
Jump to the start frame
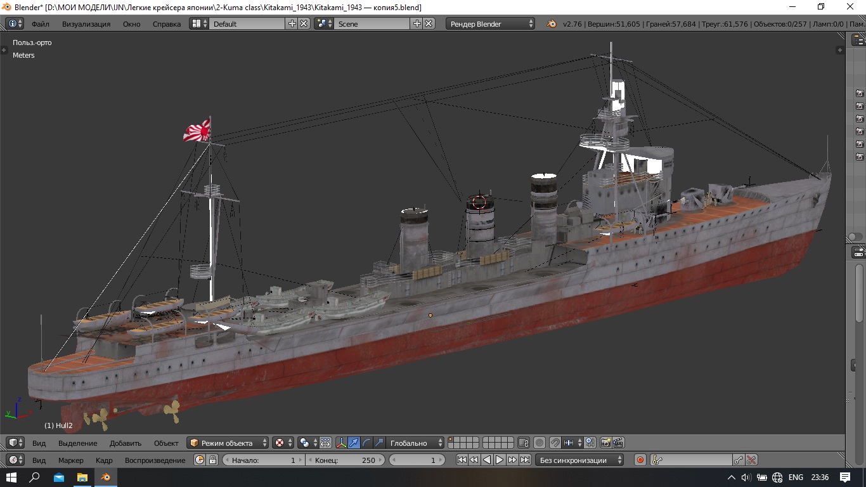click(x=462, y=460)
